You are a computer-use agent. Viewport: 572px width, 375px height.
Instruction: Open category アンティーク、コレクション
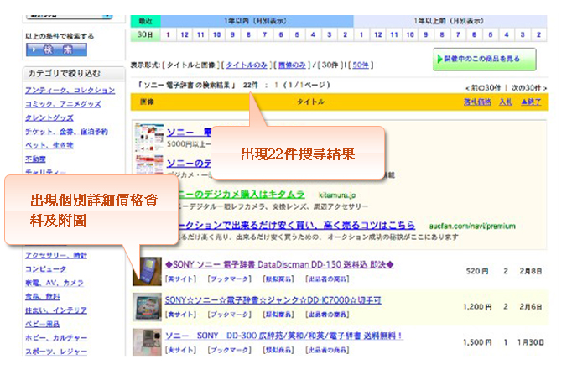coord(70,90)
